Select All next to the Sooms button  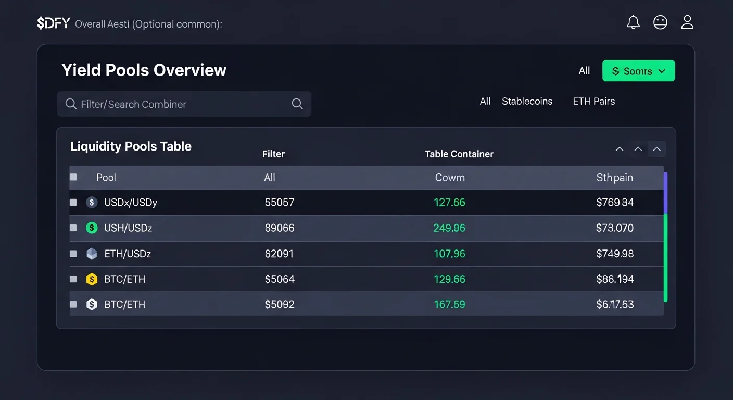(584, 71)
